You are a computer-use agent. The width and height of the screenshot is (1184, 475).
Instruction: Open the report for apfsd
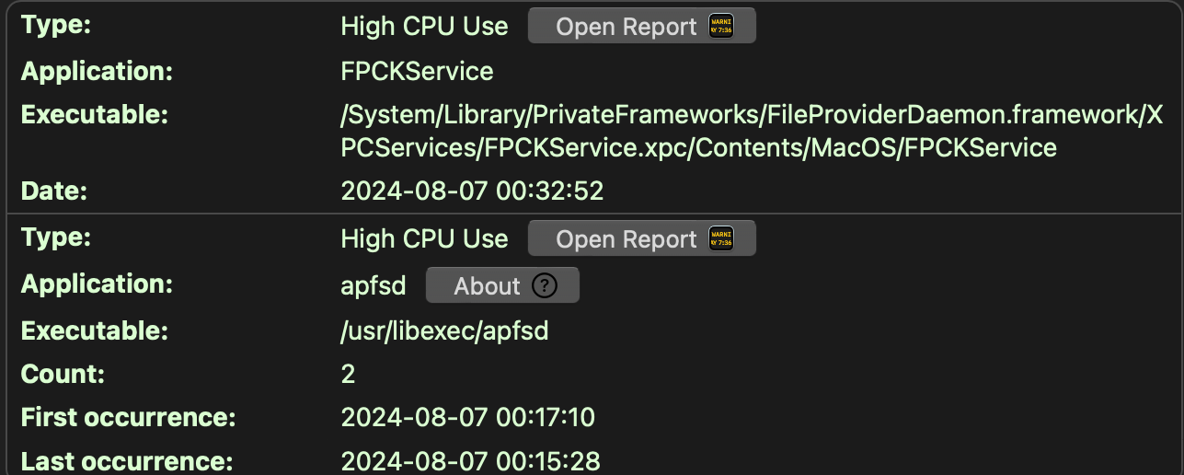[x=626, y=239]
